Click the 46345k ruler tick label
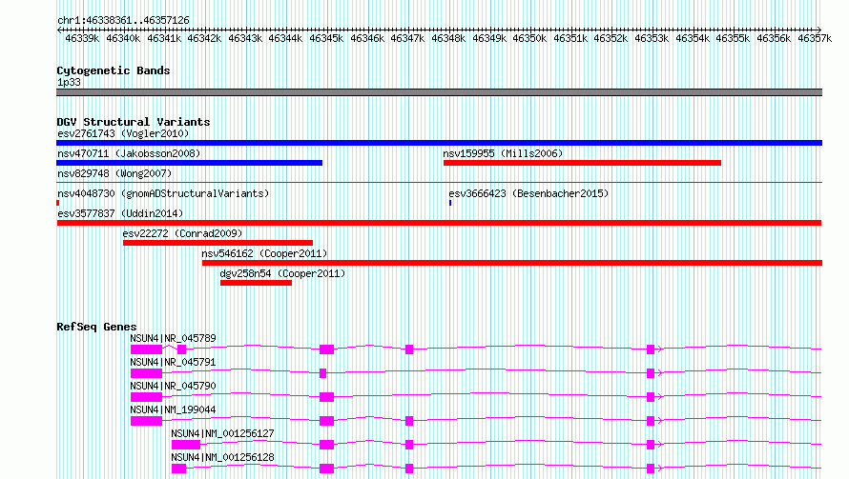849x479 pixels. click(x=326, y=39)
